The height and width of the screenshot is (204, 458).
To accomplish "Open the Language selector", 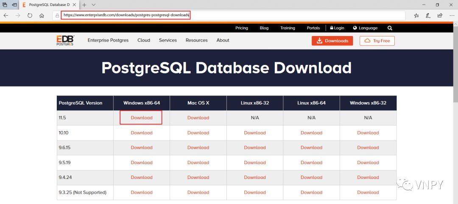I will point(365,28).
